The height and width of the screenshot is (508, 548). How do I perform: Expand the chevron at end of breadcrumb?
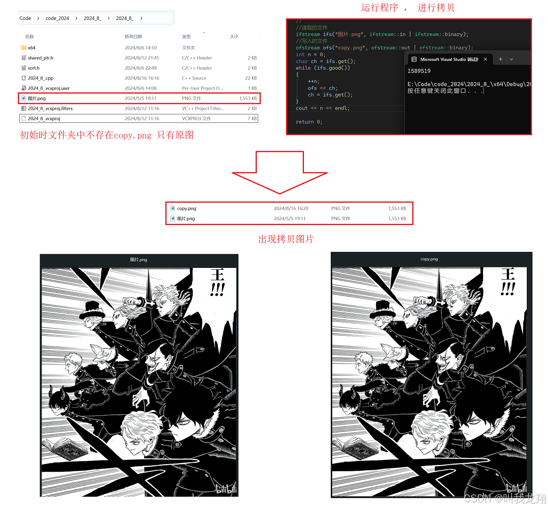coord(141,18)
